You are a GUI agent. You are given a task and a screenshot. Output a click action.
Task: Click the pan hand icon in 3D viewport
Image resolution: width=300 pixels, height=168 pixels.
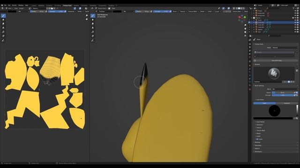pos(245,28)
